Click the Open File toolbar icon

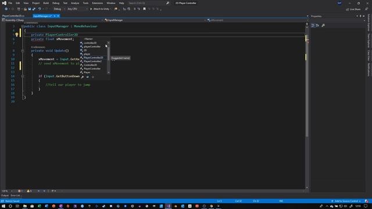[25, 9]
